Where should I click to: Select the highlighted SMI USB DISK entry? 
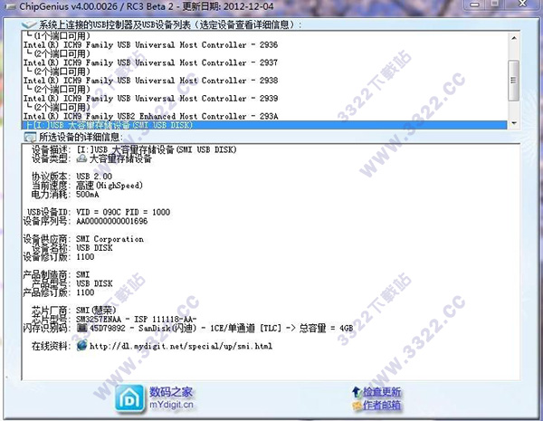[264, 125]
